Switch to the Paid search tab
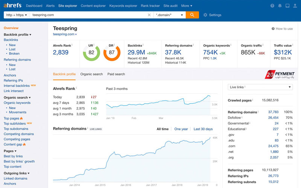Image resolution: width=301 pixels, height=188 pixels. 116,74
